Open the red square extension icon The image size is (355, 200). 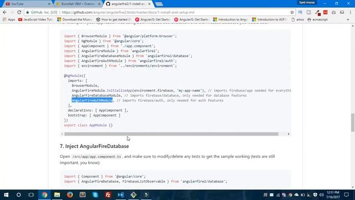326,12
